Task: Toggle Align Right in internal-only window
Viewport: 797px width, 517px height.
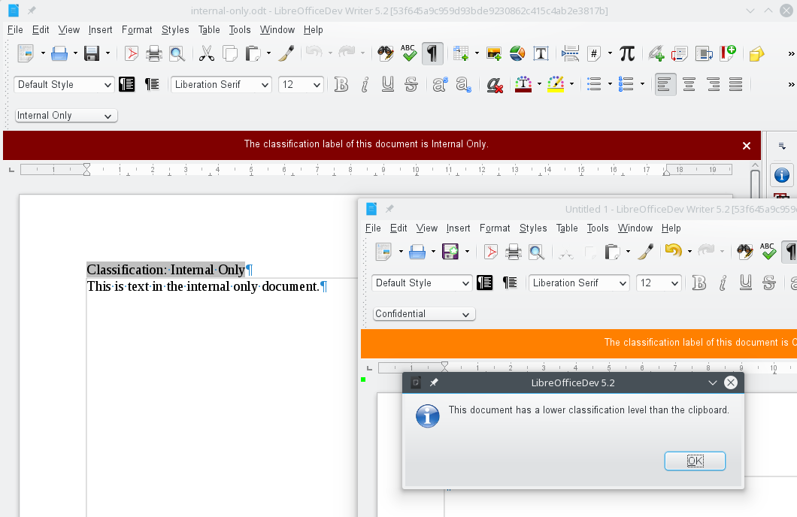Action: (x=713, y=84)
